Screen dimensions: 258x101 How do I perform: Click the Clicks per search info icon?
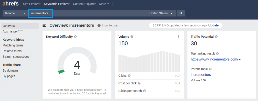pyautogui.click(x=144, y=91)
